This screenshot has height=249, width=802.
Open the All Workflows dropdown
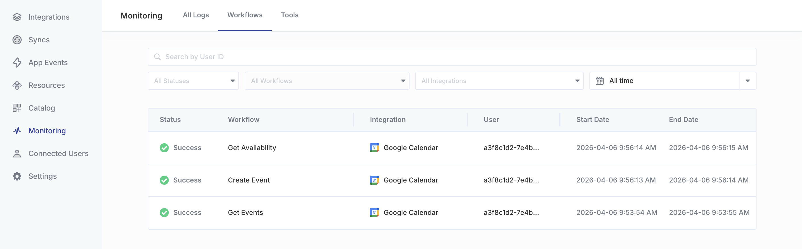[327, 81]
